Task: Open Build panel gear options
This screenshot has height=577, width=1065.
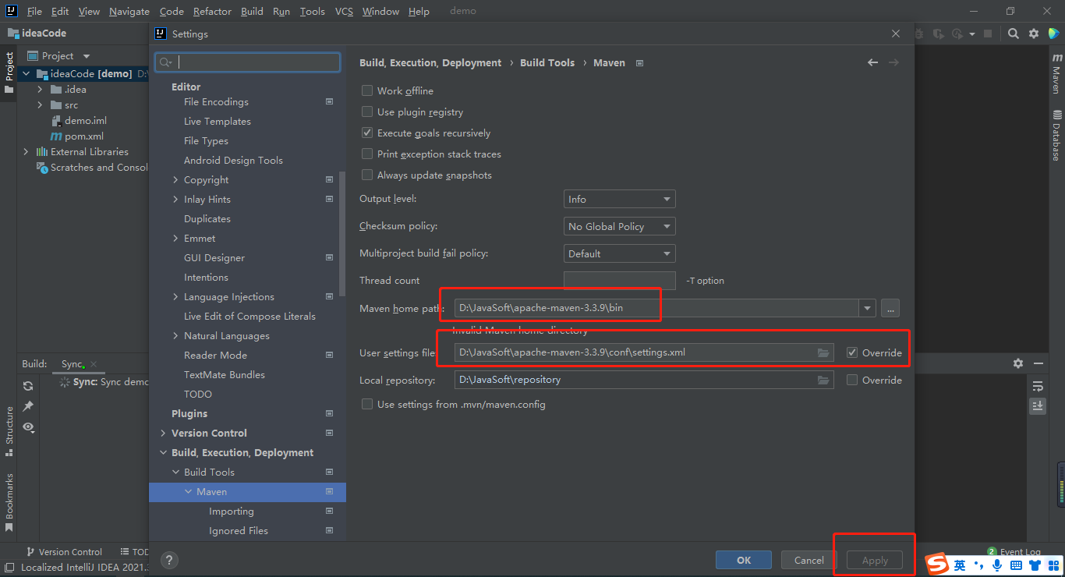Action: click(x=1018, y=363)
